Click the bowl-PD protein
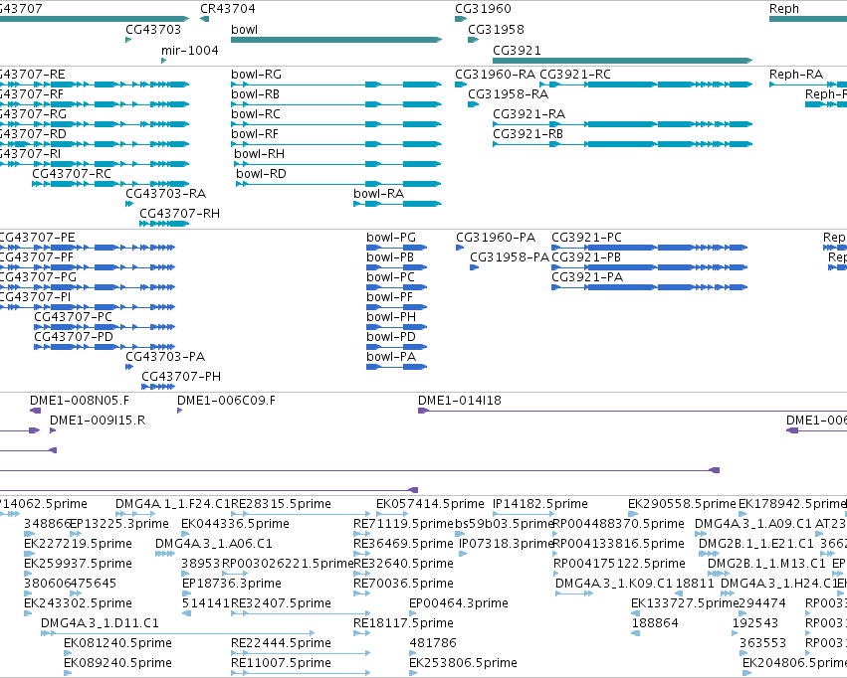 click(x=396, y=347)
